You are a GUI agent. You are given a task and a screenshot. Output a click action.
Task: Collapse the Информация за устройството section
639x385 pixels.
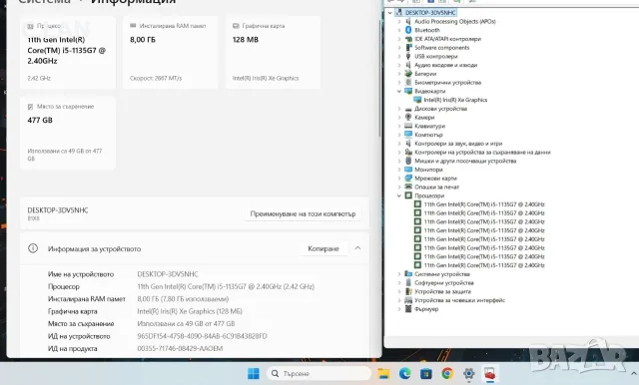tap(357, 248)
